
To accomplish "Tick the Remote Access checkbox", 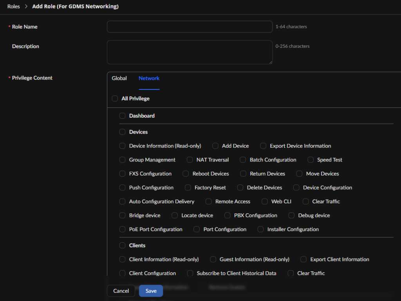I will (209, 201).
